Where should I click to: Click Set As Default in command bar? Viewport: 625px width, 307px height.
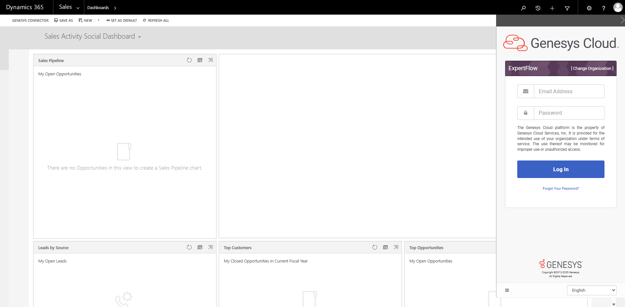coord(121,20)
